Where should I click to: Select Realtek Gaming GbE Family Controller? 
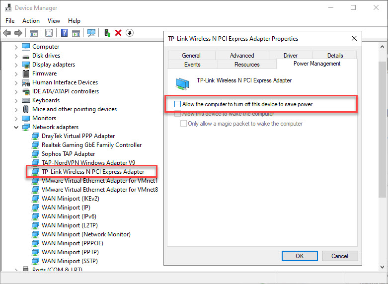91,145
